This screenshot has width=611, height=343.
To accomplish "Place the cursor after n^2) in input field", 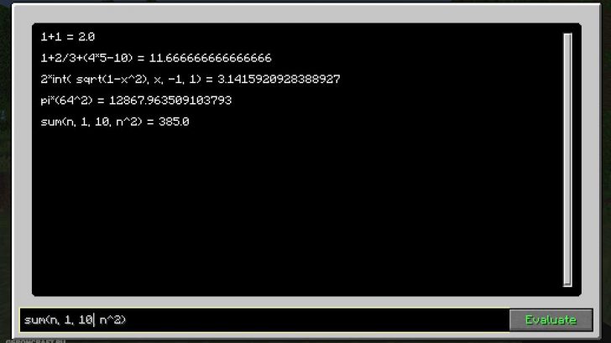I will [127, 320].
